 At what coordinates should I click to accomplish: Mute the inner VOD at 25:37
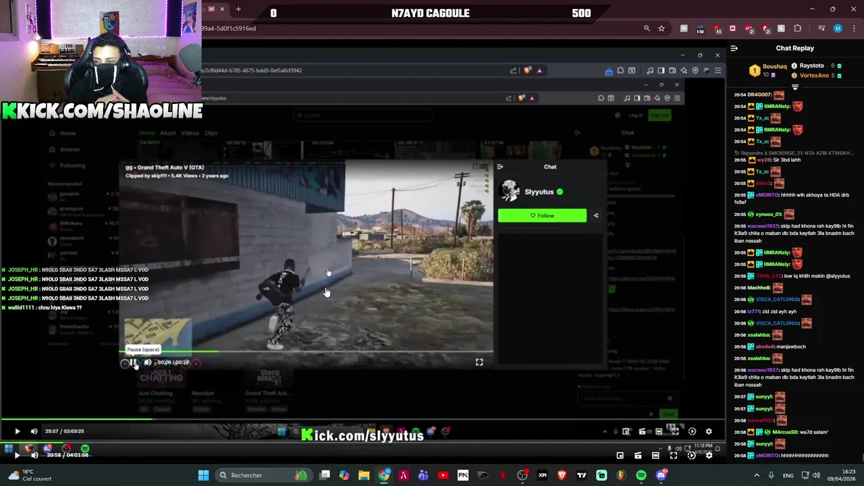click(34, 431)
